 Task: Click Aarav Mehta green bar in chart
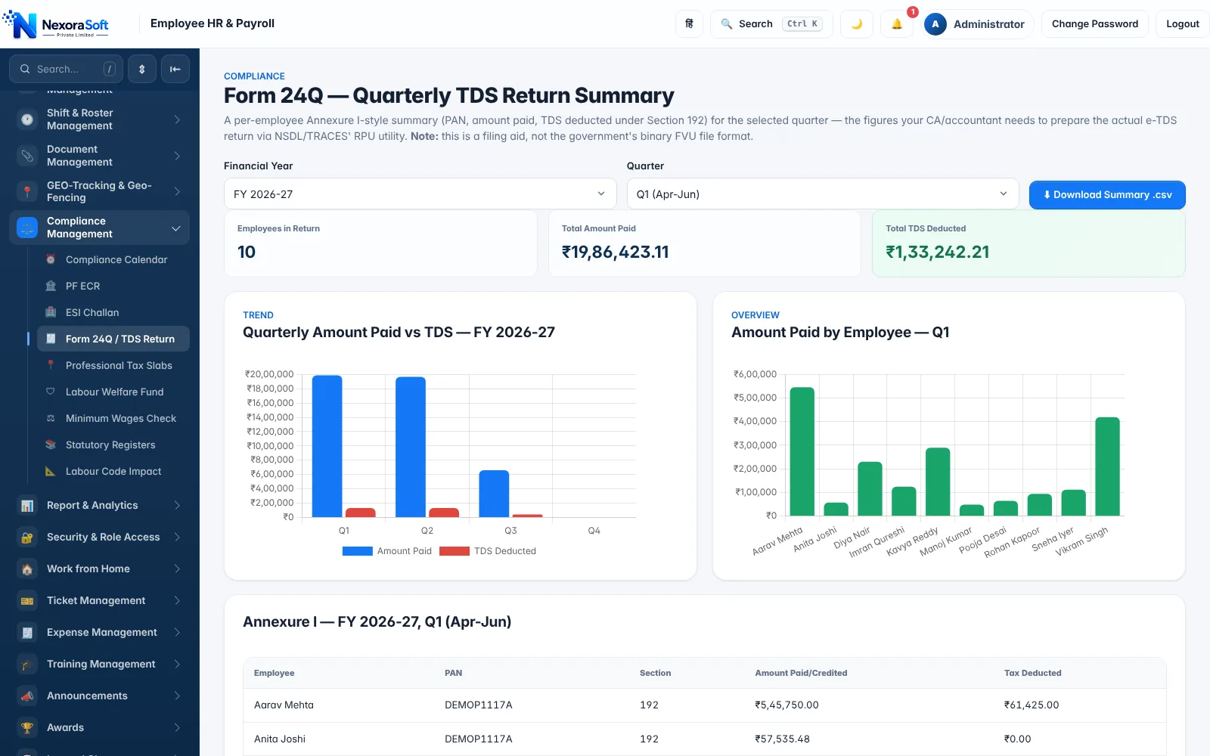coord(802,452)
